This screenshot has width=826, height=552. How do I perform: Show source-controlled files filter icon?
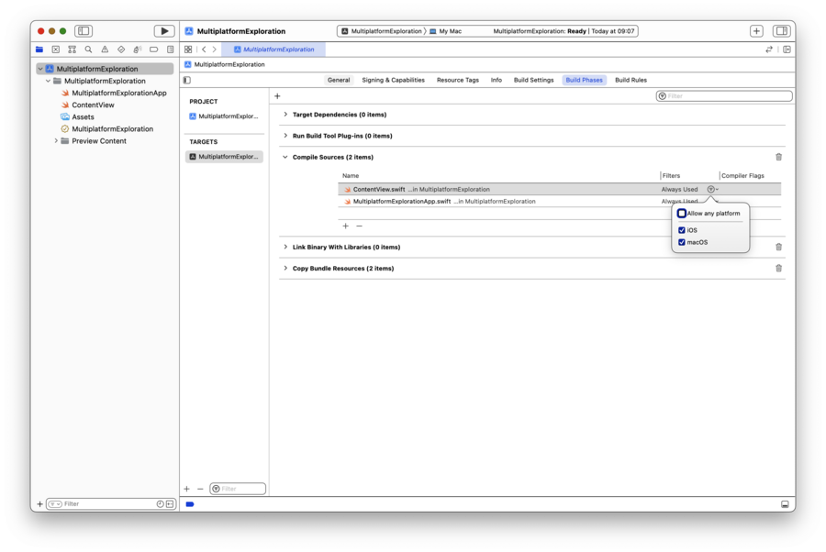pyautogui.click(x=170, y=504)
